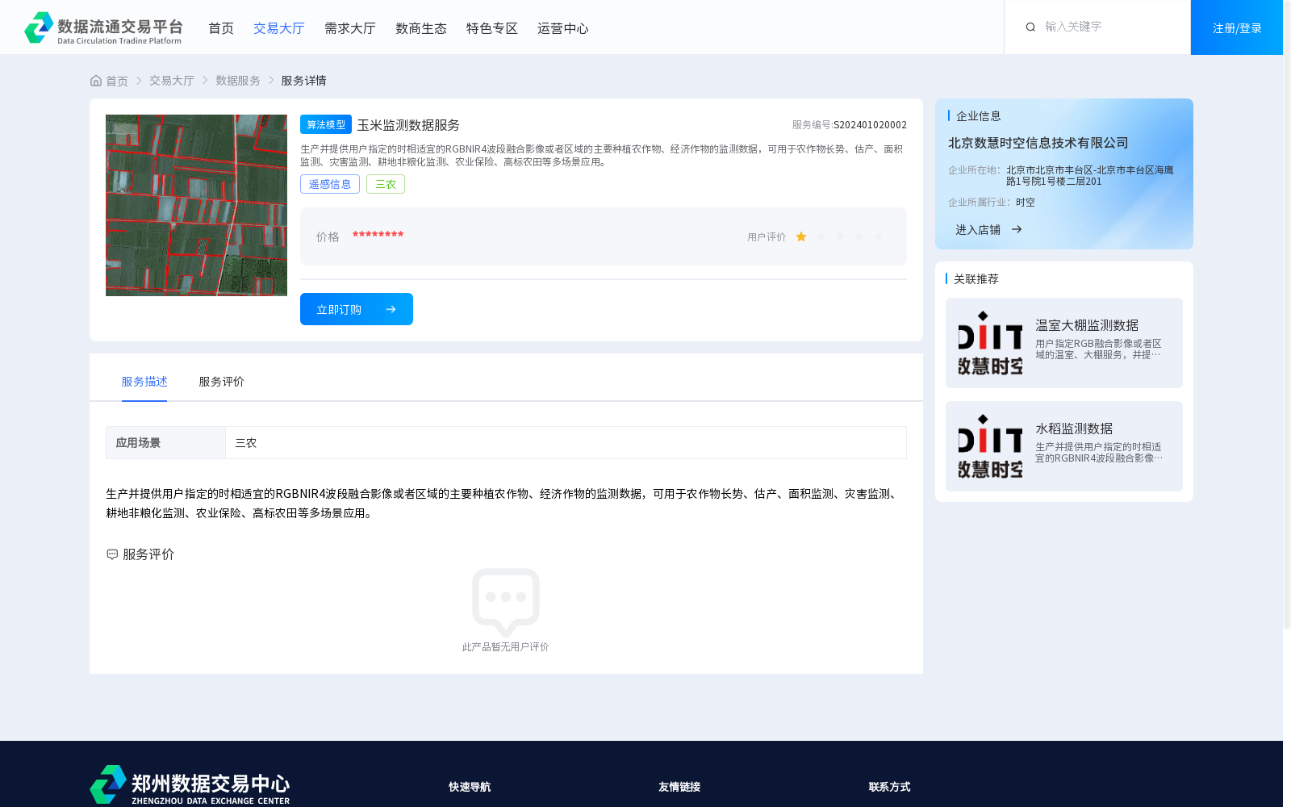
Task: Click the 立即订购 button
Action: pos(357,309)
